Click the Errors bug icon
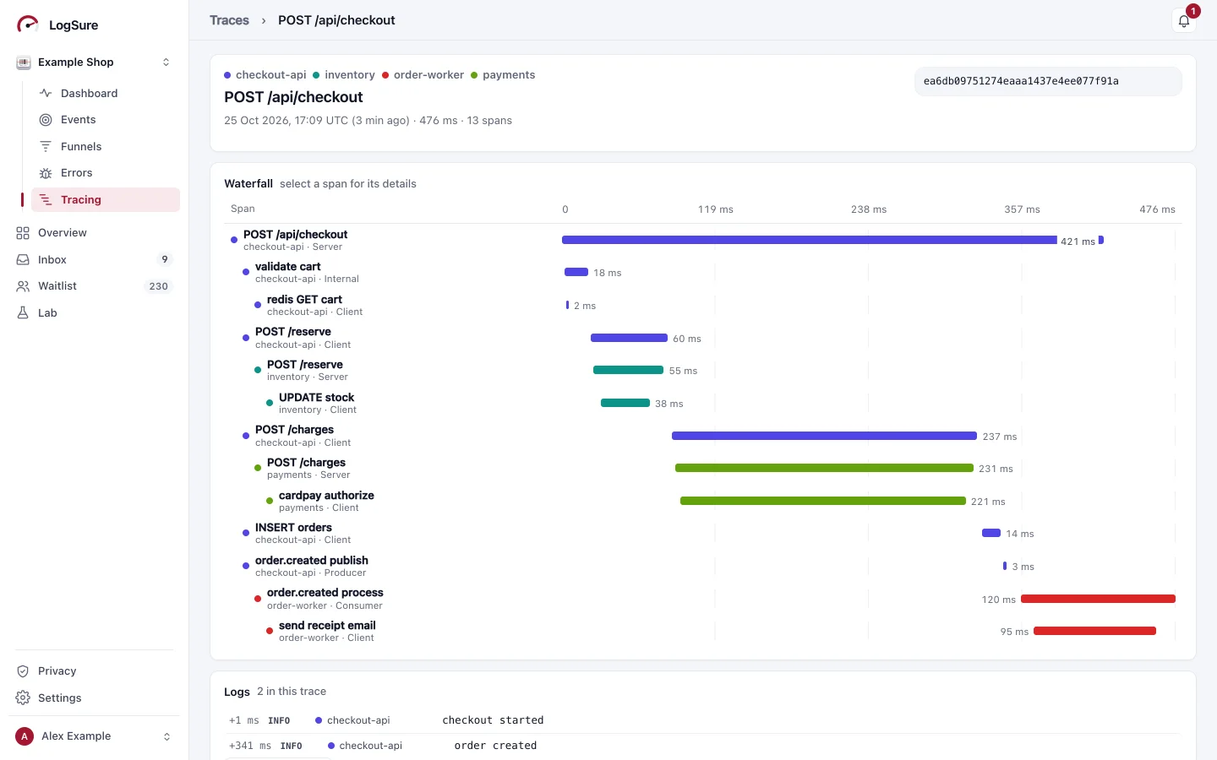This screenshot has width=1217, height=760. [x=46, y=173]
